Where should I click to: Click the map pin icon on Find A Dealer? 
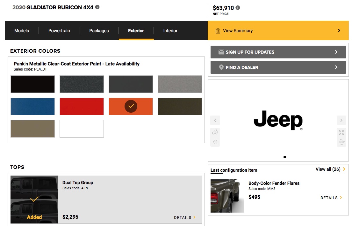[221, 67]
